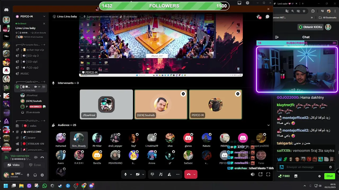Turn on camera in call controls
This screenshot has height=190, width=339.
tap(138, 174)
